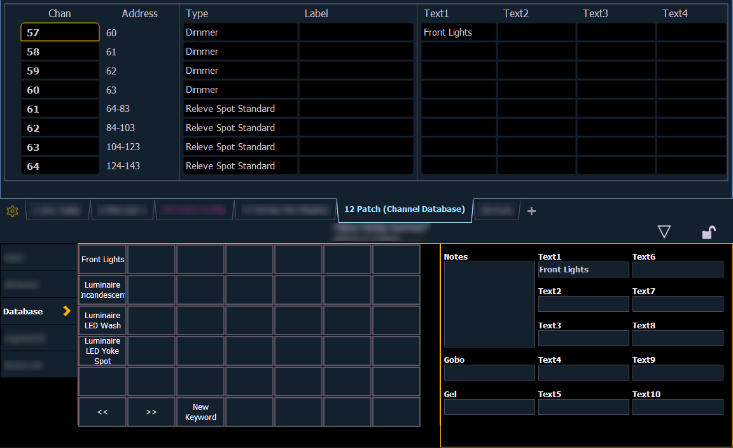The width and height of the screenshot is (733, 448).
Task: Click address 61 for channel 58
Action: point(111,52)
